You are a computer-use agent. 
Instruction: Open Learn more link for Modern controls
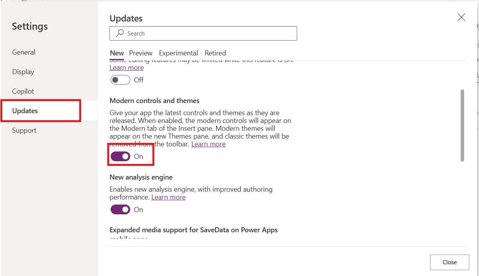[208, 144]
